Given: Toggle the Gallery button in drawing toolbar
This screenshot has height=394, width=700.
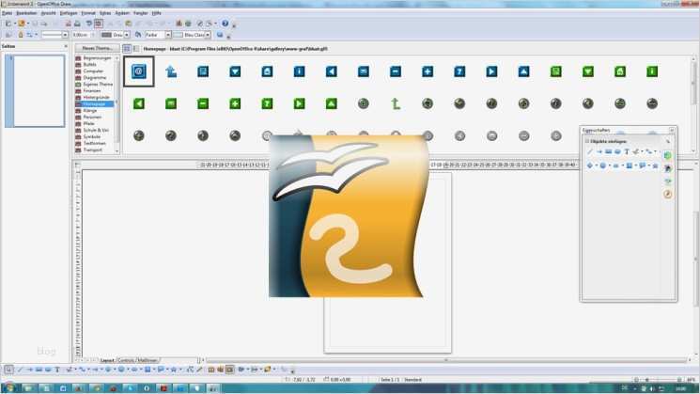Looking at the screenshot, I should 229,370.
